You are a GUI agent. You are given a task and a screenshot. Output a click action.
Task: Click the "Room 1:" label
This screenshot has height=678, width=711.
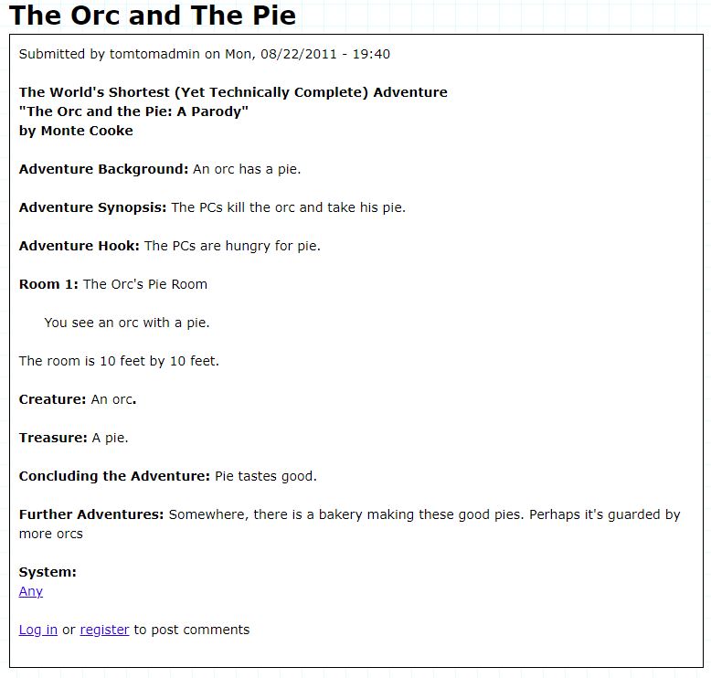coord(48,284)
